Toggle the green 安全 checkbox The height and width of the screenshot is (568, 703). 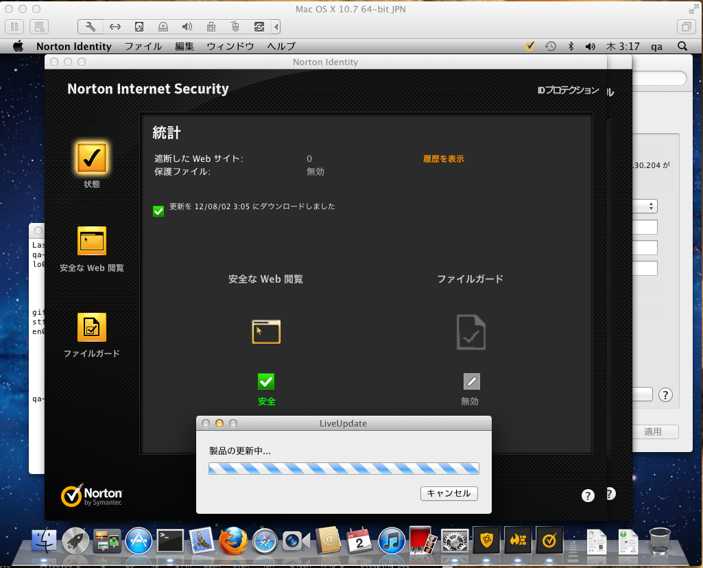266,381
